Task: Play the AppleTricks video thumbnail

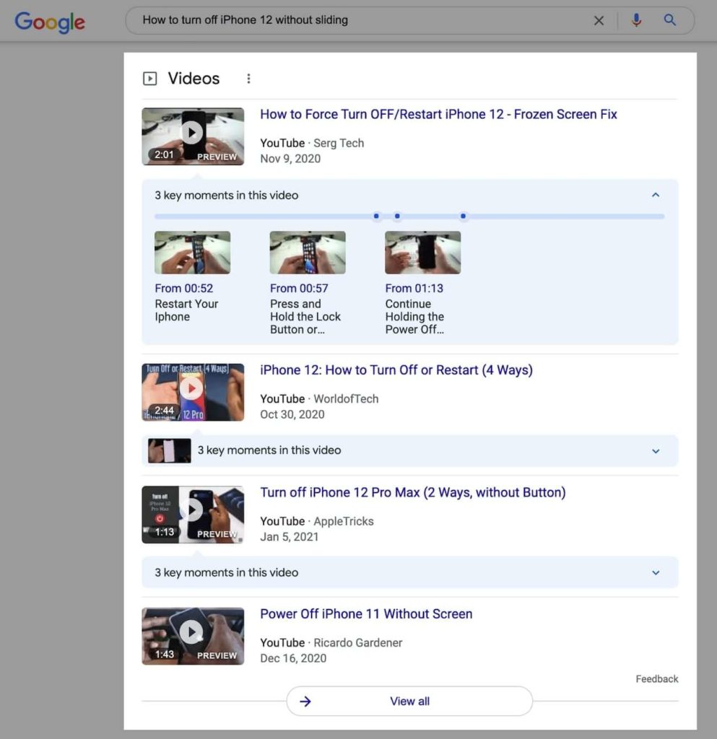Action: 193,515
